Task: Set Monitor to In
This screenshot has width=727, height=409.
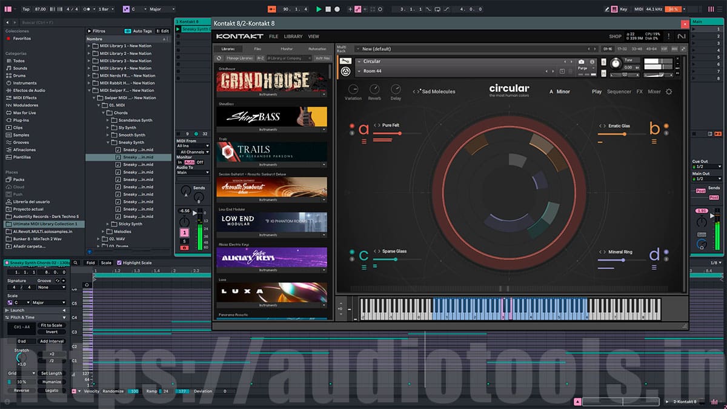Action: coord(179,162)
